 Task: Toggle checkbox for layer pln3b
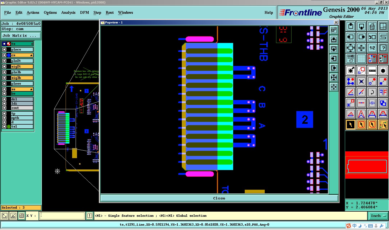coord(4,72)
